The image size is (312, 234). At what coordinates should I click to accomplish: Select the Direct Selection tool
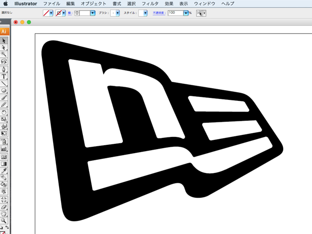click(x=4, y=47)
